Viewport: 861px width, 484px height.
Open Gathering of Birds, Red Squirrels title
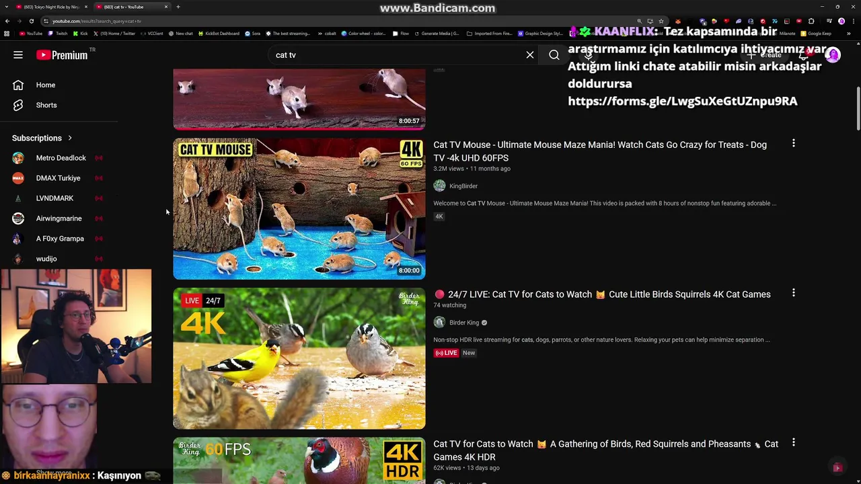[x=605, y=450]
